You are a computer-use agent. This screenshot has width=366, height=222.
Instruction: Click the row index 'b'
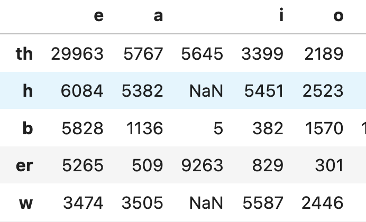[28, 128]
